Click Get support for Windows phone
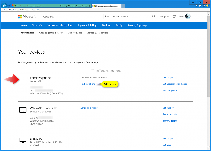 pyautogui.click(x=168, y=77)
